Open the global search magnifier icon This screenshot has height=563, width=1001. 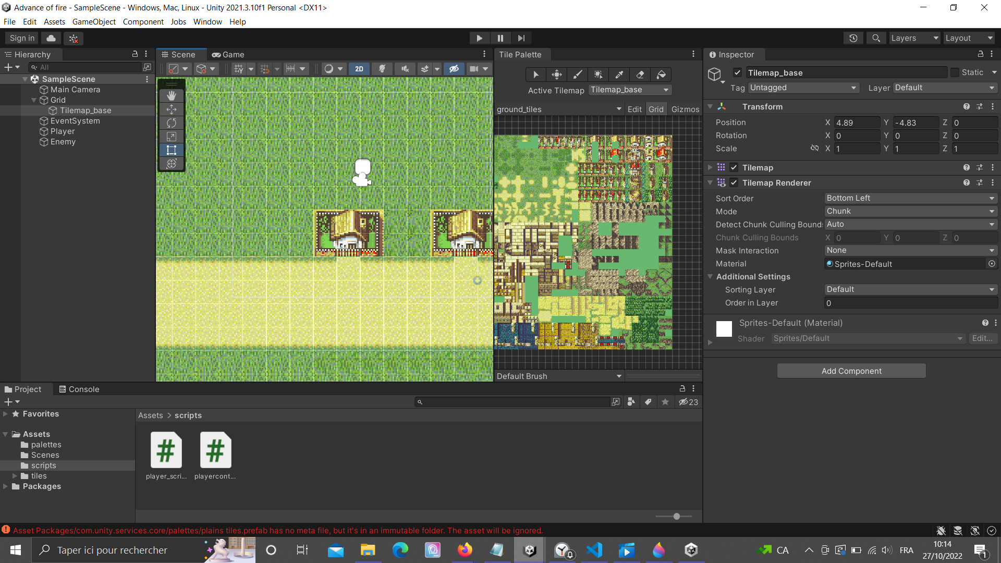tap(876, 38)
